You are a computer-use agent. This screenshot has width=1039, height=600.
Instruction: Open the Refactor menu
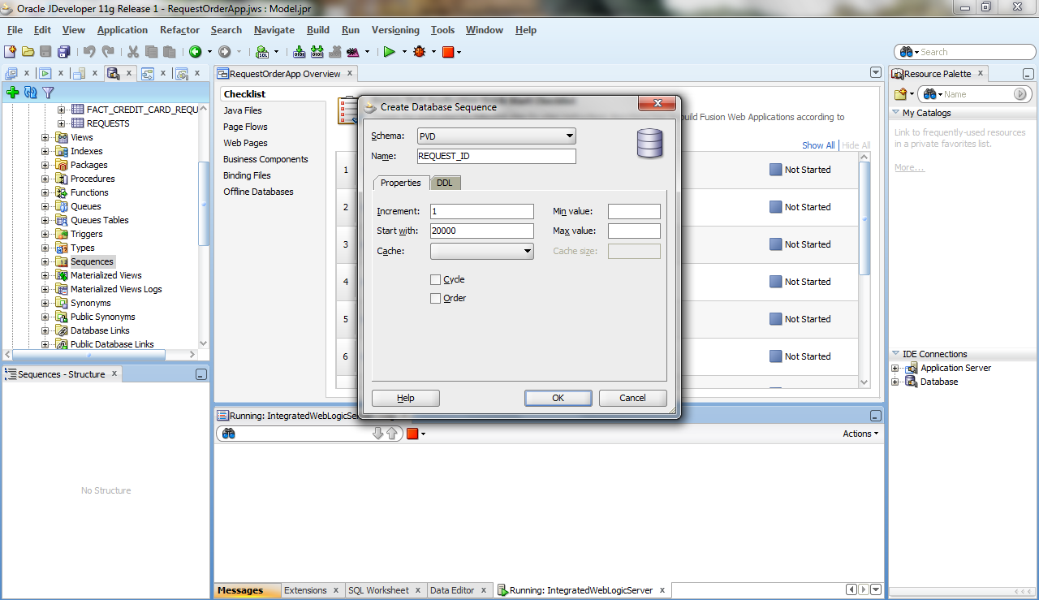click(179, 30)
